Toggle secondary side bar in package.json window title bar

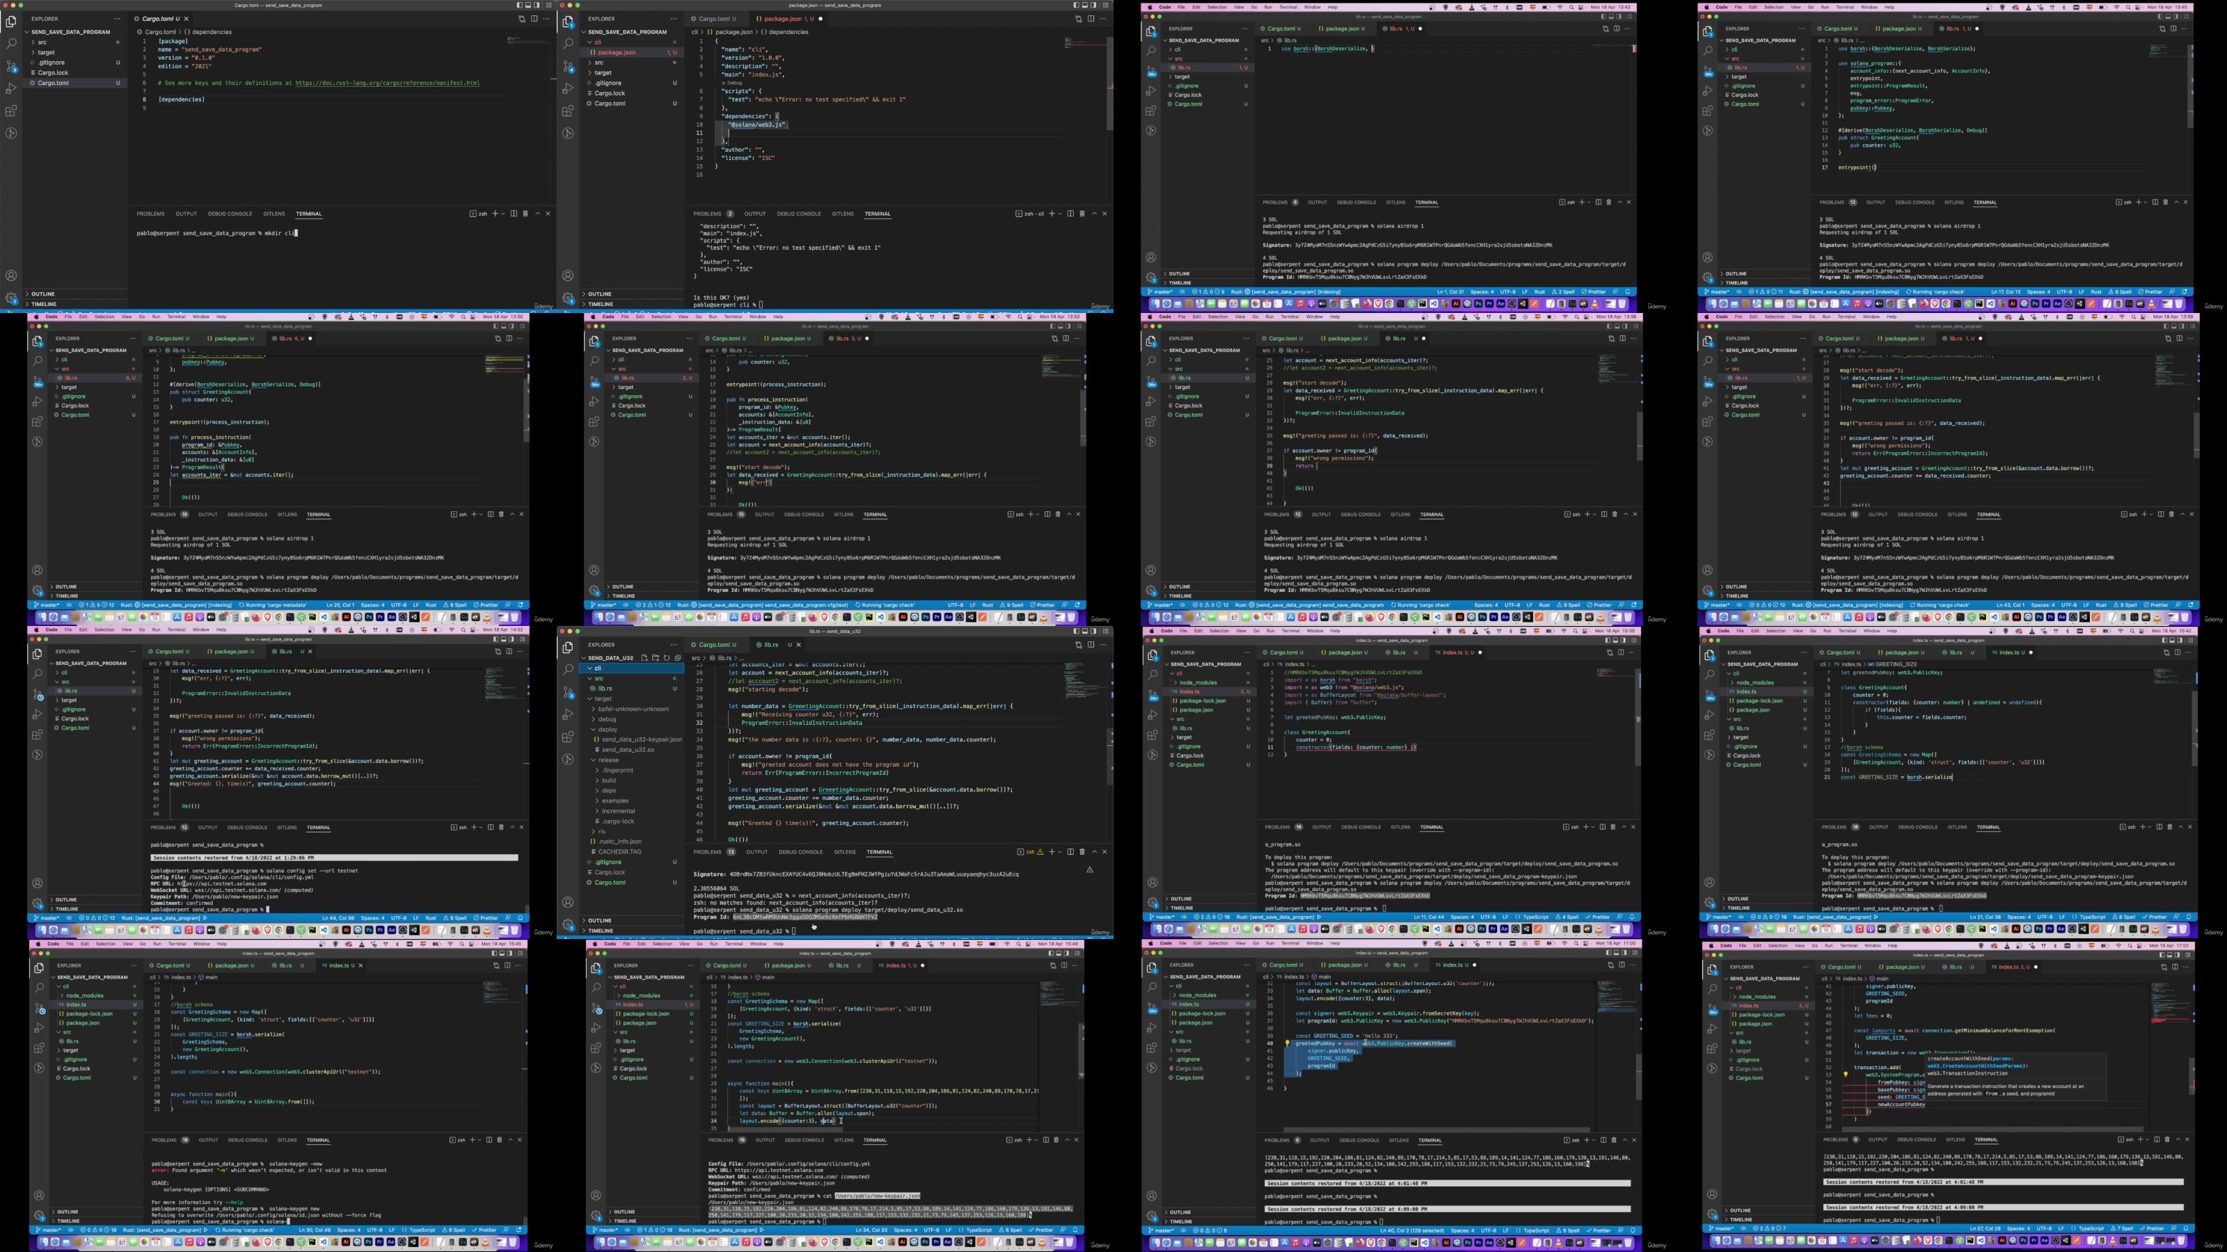pos(1095,5)
